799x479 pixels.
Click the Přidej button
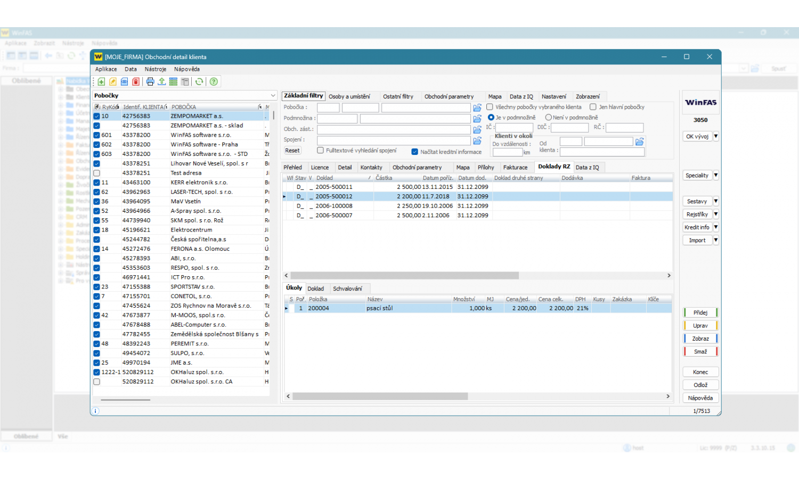coord(700,312)
